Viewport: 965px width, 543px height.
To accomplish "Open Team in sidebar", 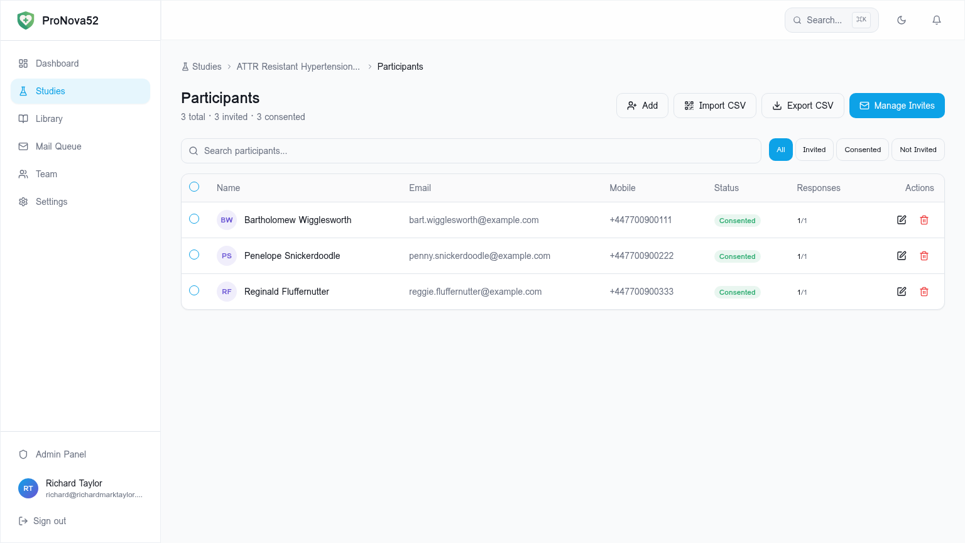I will click(x=80, y=174).
